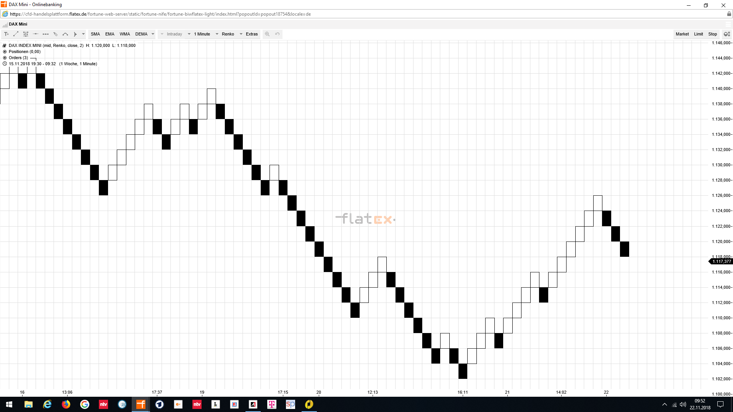Image resolution: width=733 pixels, height=412 pixels.
Task: Open the 1 Minute interval dropdown
Action: [202, 34]
